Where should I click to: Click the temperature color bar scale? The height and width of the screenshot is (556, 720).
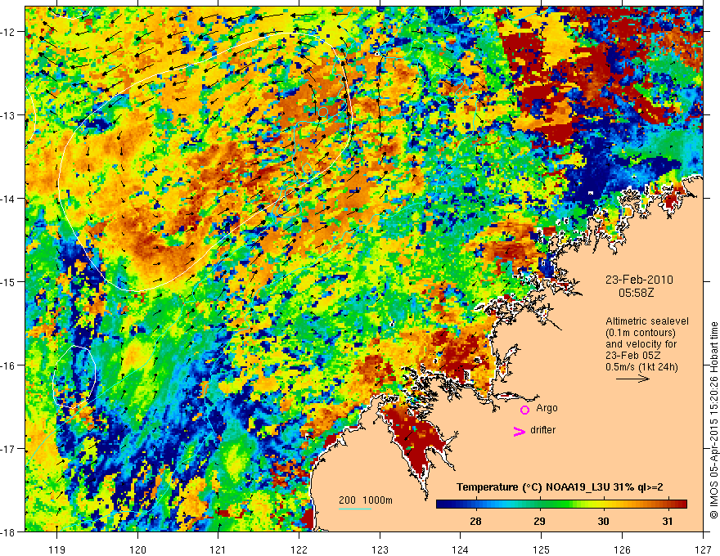coord(561,504)
